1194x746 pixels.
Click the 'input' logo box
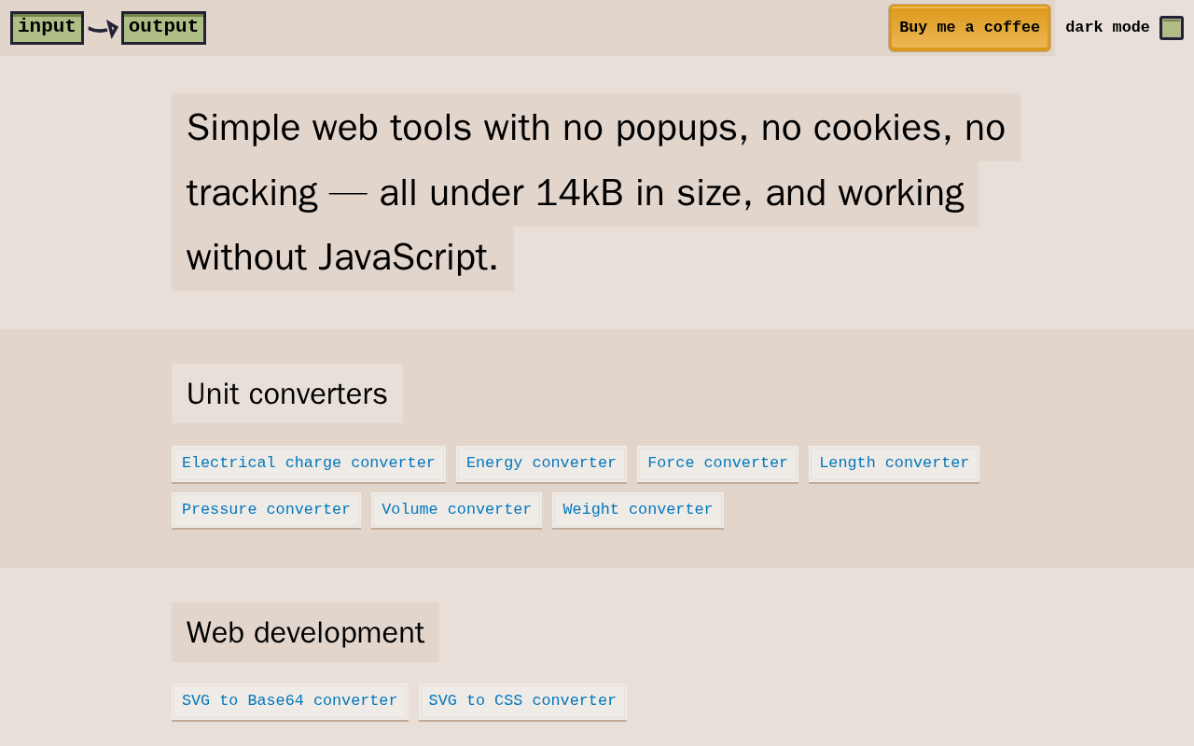(47, 27)
